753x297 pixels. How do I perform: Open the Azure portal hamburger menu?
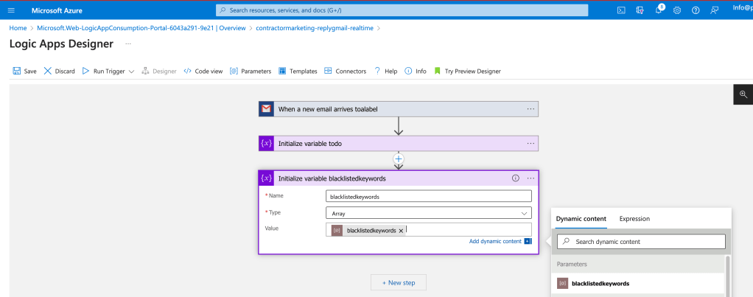[12, 10]
